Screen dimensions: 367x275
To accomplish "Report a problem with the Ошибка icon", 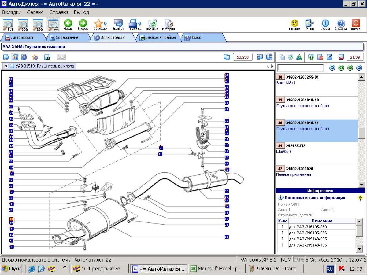I will (x=295, y=24).
